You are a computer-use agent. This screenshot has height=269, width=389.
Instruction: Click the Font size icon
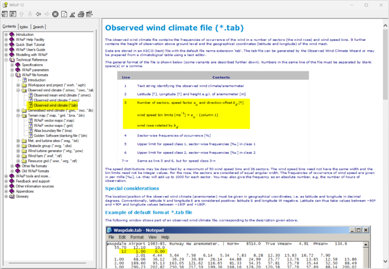pos(72,14)
